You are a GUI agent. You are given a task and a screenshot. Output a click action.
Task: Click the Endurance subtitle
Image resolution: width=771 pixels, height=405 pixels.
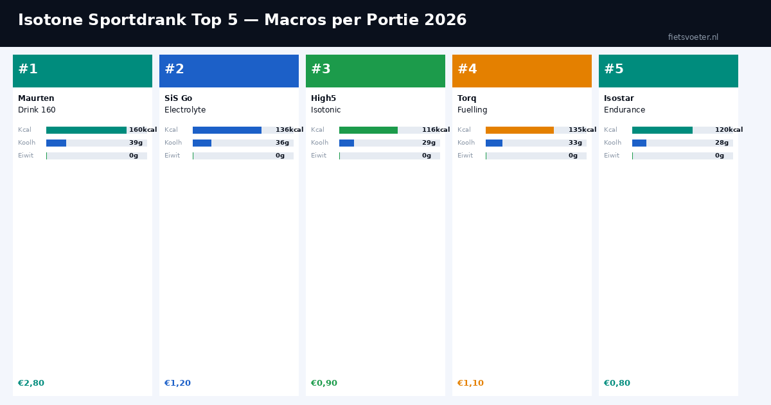625,110
